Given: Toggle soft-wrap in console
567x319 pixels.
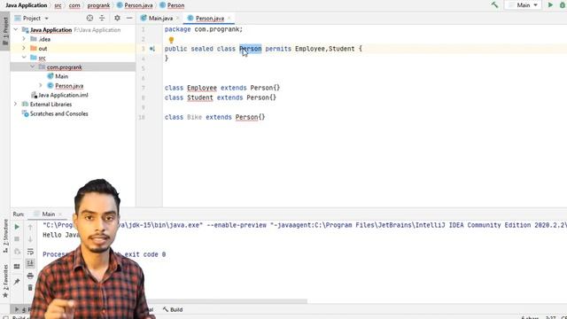Looking at the screenshot, I should [x=30, y=252].
